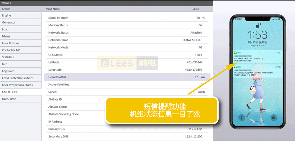The width and height of the screenshot is (295, 141).
Task: Open the Date/Time group
Action: (x=21, y=99)
